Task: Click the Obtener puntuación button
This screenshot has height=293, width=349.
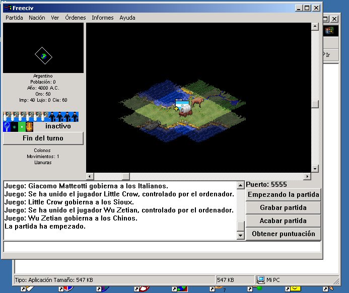Action: click(x=283, y=234)
